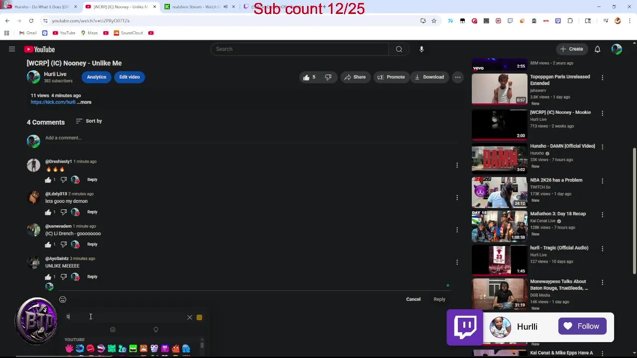Open the account avatar menu
Image resolution: width=637 pixels, height=358 pixels.
(617, 49)
